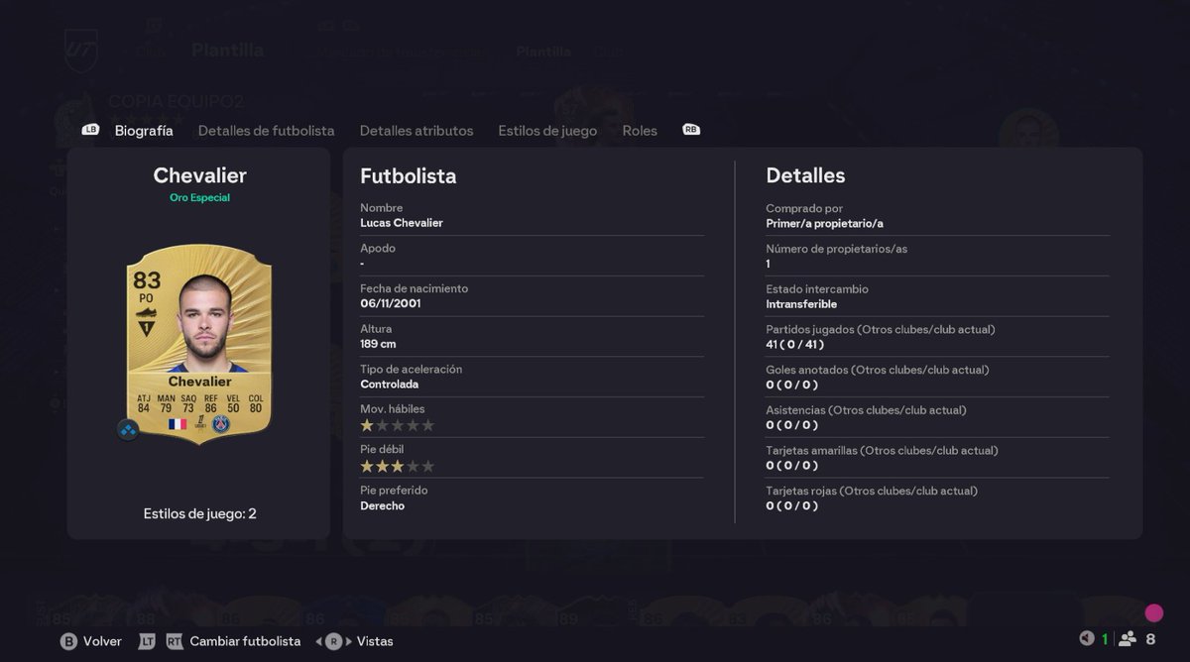Click the height value 189 cm
Screen dimensions: 1190x662
coord(378,344)
